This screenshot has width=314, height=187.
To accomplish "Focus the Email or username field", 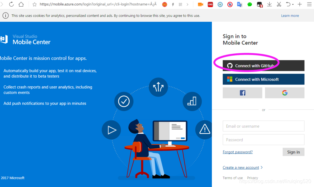I will (x=263, y=126).
